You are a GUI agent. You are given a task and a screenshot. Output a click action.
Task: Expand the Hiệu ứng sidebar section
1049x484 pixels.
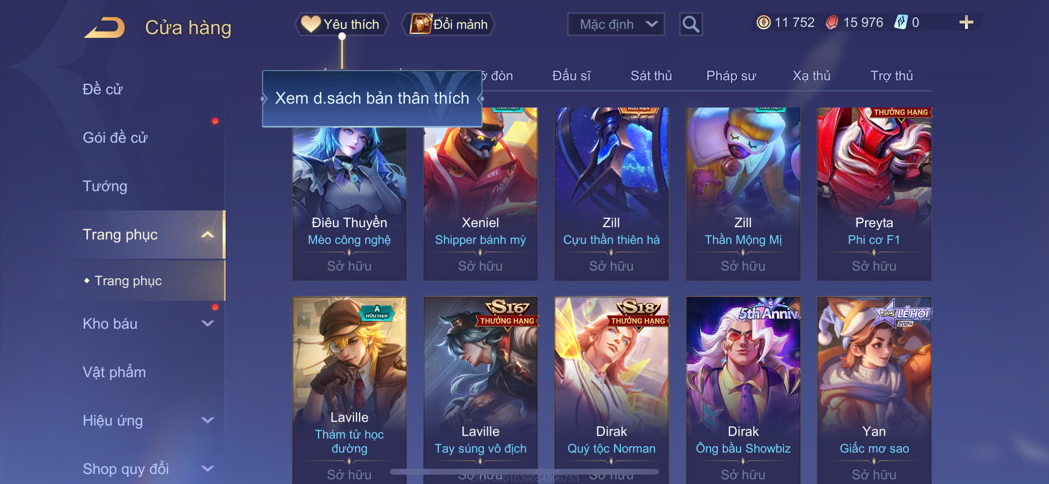pyautogui.click(x=207, y=420)
